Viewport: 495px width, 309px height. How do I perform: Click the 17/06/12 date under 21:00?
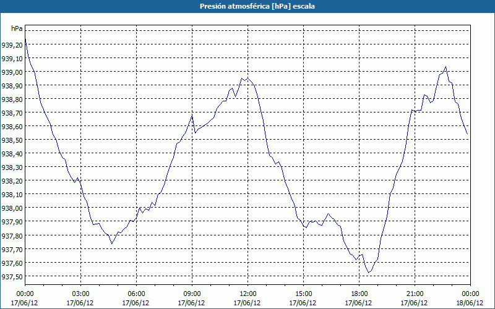[415, 303]
